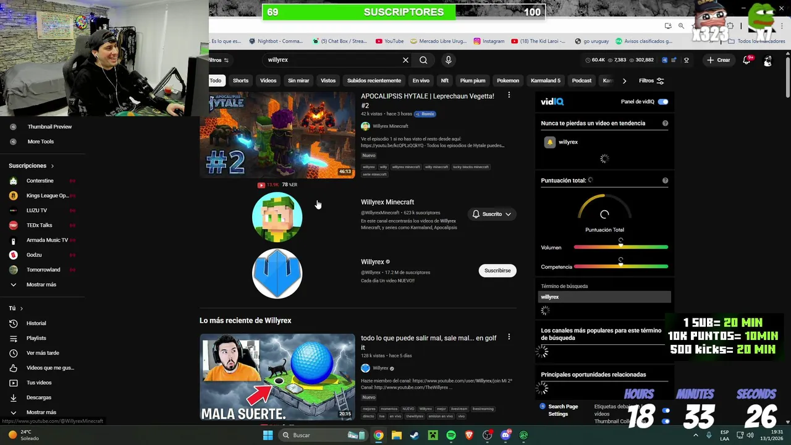Toggle Etiquetas debajo de videos switch
This screenshot has width=791, height=445.
tap(666, 410)
